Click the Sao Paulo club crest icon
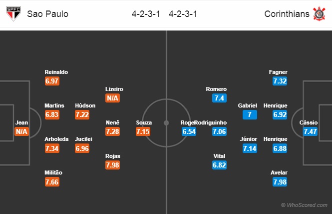Viewport: 332px width, 214px height. [x=13, y=13]
